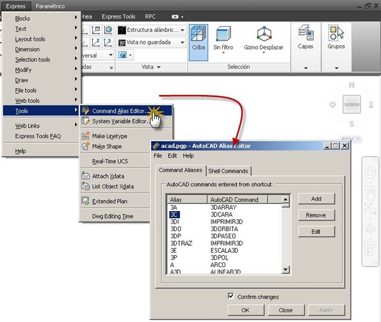Click the Add button

pyautogui.click(x=316, y=199)
